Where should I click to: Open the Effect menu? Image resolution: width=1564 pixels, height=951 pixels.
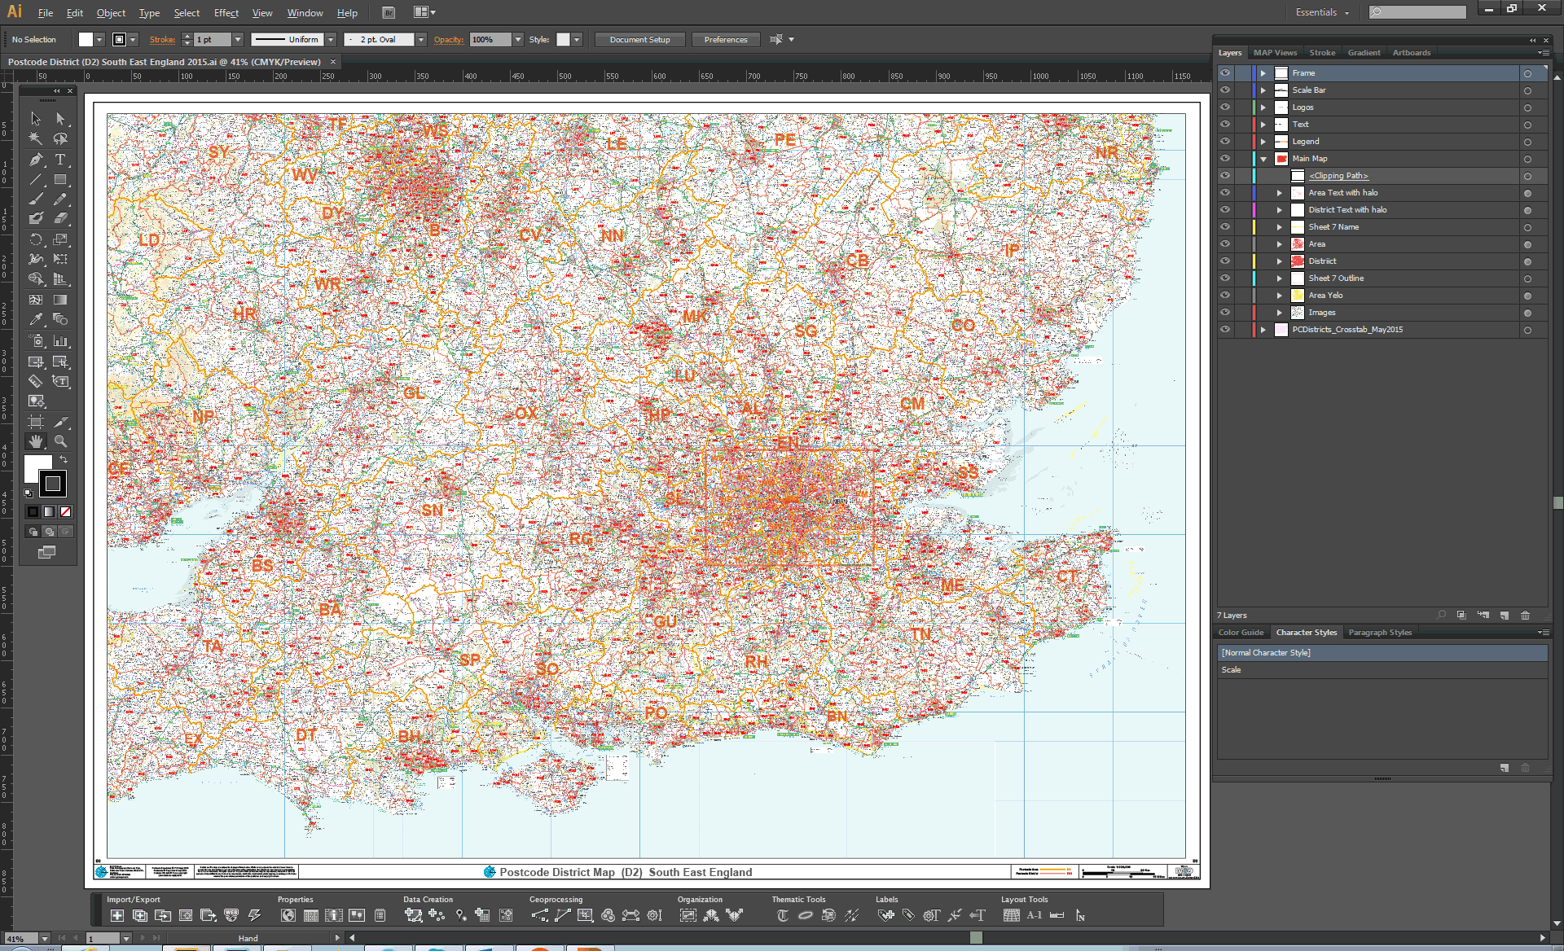point(226,13)
